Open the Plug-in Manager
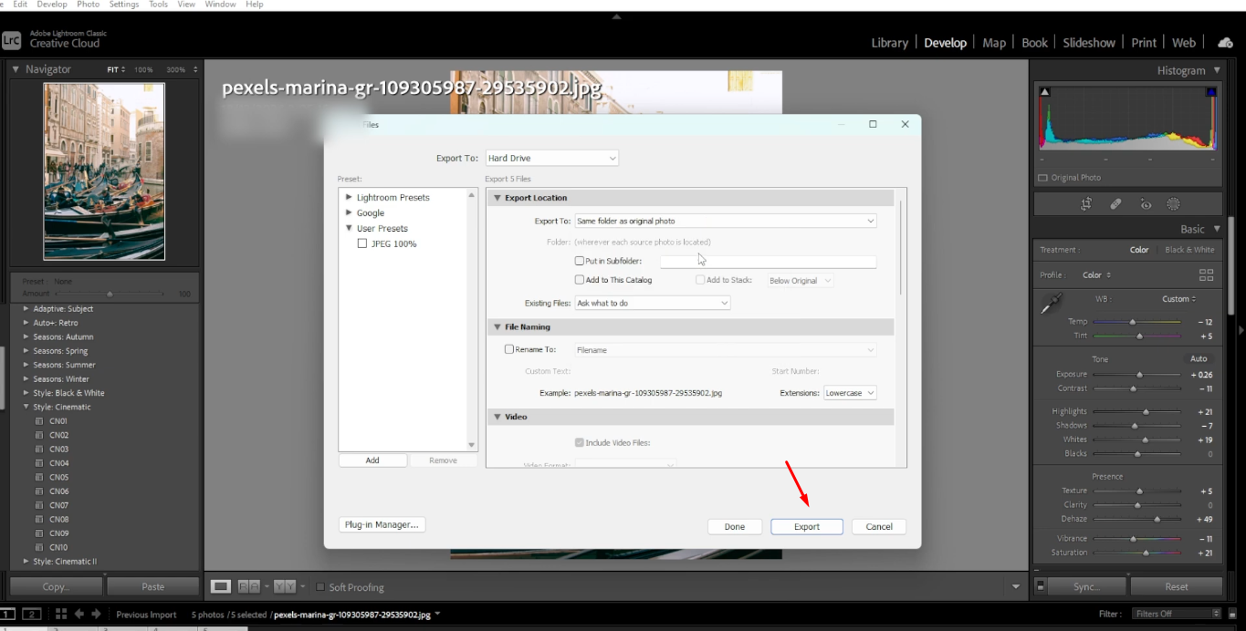The image size is (1246, 631). coord(382,524)
